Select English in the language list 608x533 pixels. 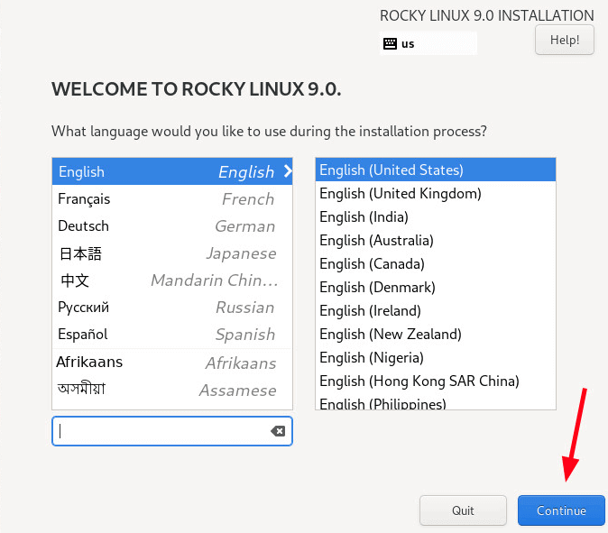pyautogui.click(x=172, y=171)
